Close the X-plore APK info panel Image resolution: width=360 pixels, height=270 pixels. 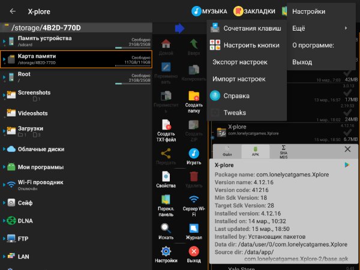[347, 149]
